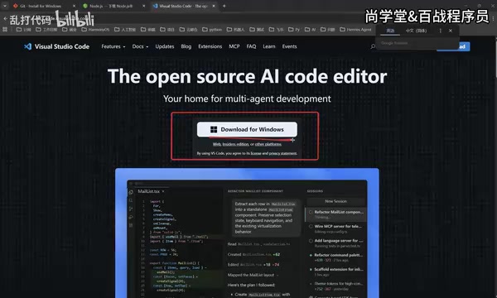Select 中文 (简体) tab in translate popup
497x298 pixels.
click(416, 31)
